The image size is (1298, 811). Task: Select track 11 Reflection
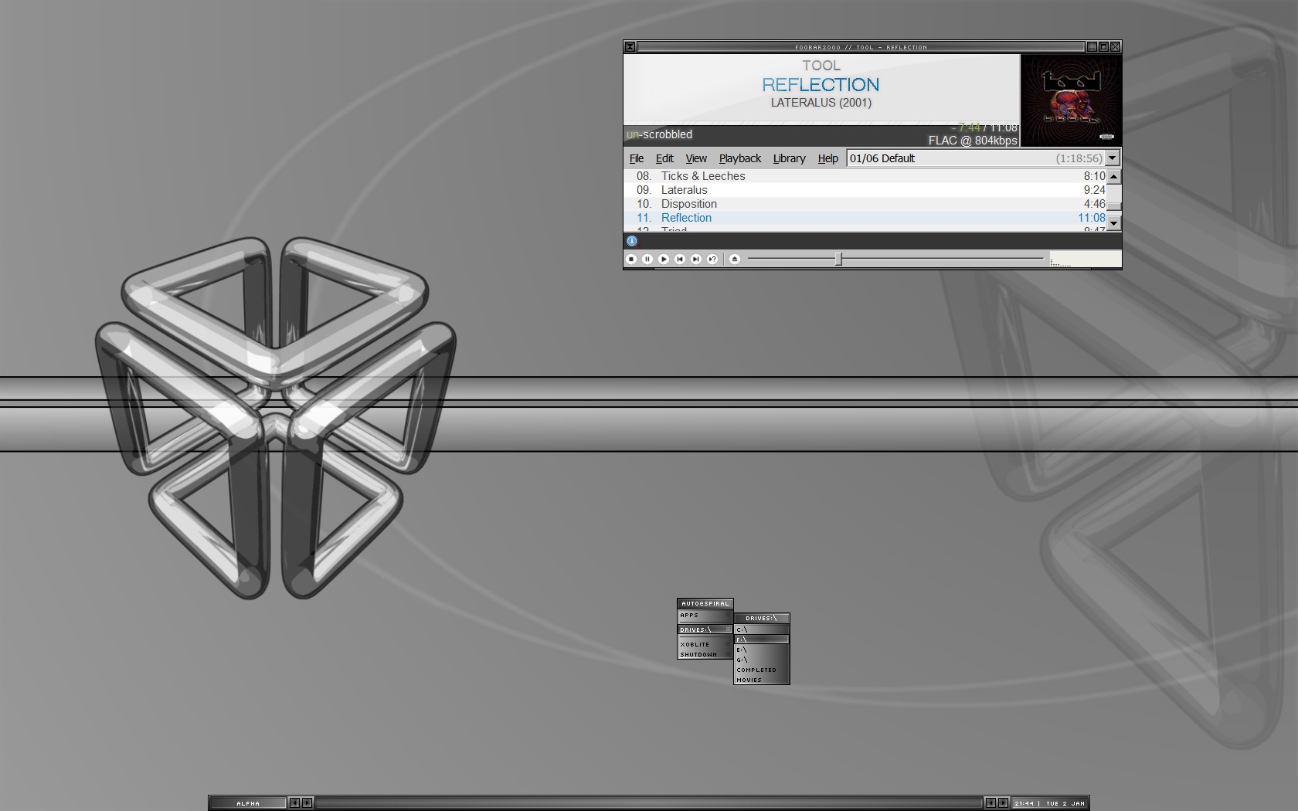click(x=865, y=218)
